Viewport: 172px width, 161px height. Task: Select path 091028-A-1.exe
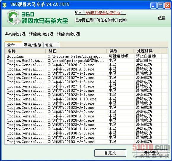71,108
